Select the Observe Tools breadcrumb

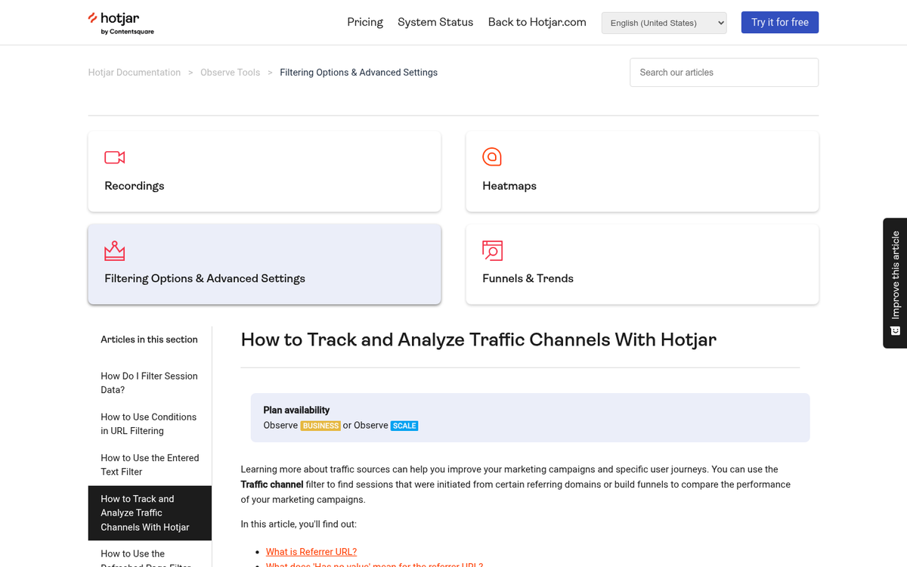[230, 72]
